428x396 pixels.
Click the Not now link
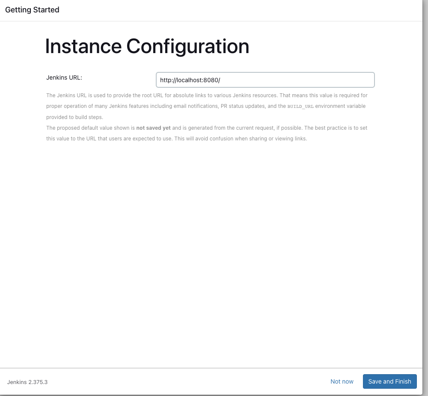click(x=342, y=381)
